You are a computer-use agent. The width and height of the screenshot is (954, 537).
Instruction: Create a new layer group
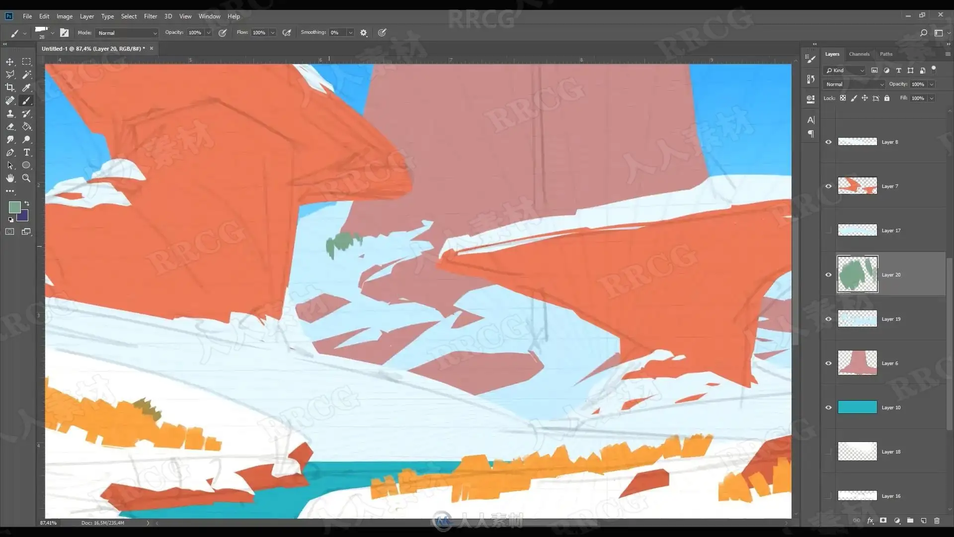[x=910, y=521]
